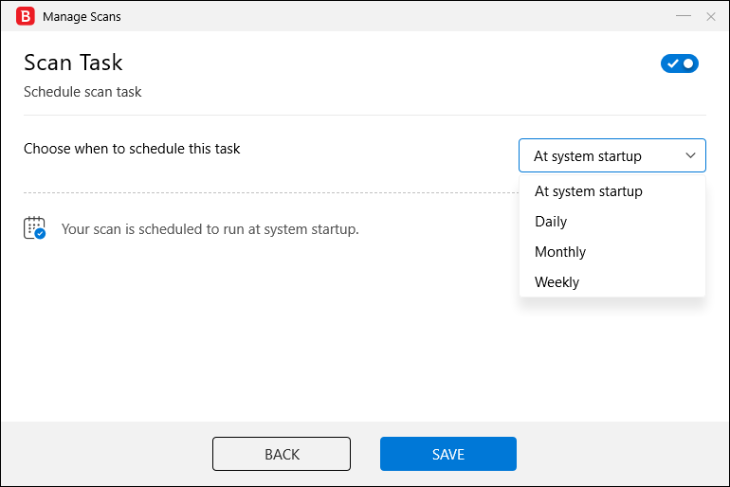
Task: Save the scan schedule with SAVE
Action: [447, 454]
